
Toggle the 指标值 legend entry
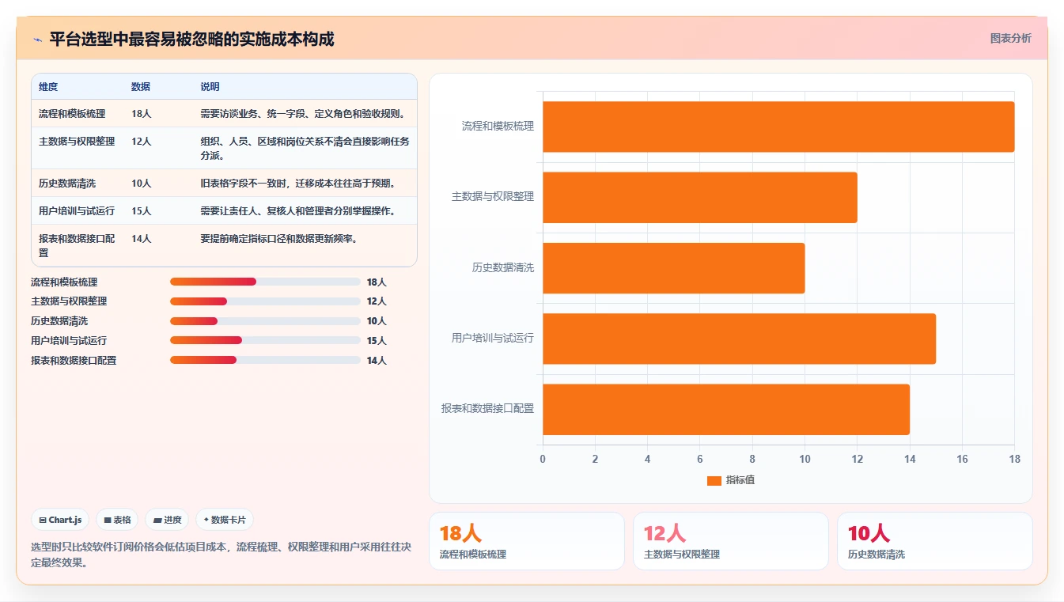coord(730,480)
